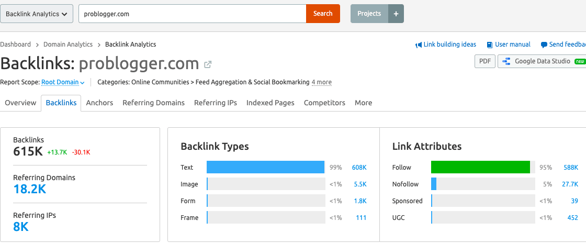Click the Google Data Studio button
The width and height of the screenshot is (586, 243).
[542, 61]
